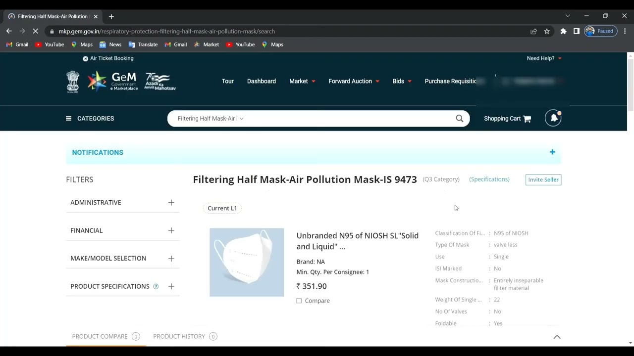Viewport: 634px width, 356px height.
Task: Expand the ADMINISTRATIVE filter
Action: point(171,202)
